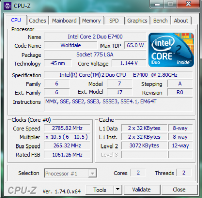The width and height of the screenshot is (202, 198).
Task: Select the Memory tab
Action: (x=91, y=21)
